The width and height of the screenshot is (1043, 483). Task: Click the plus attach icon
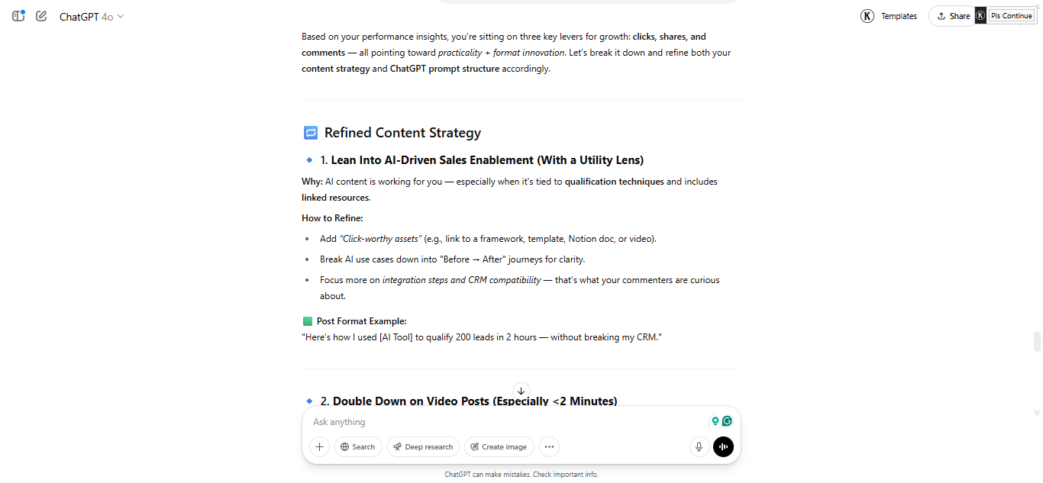tap(319, 447)
